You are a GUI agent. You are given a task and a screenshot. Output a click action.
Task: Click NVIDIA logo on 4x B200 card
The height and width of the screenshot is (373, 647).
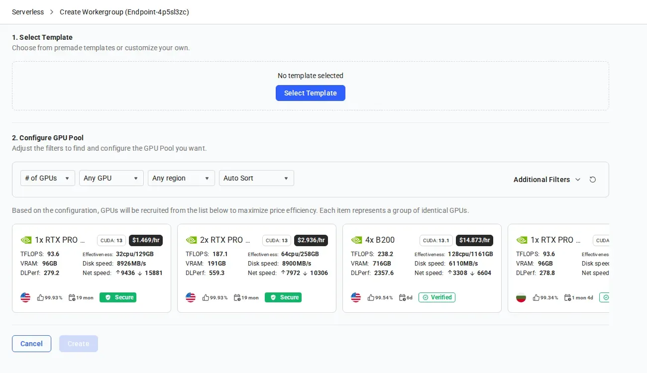point(356,240)
